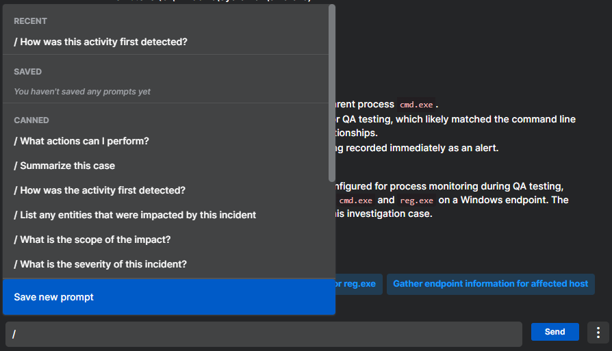
Task: Click the partially hidden 'reg.exe' suggestion chip
Action: (x=357, y=284)
